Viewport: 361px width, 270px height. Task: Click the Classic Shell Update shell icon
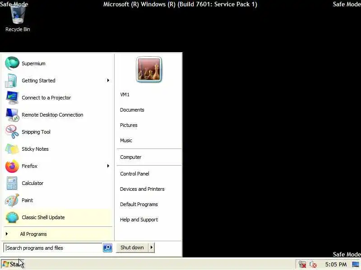[12, 217]
